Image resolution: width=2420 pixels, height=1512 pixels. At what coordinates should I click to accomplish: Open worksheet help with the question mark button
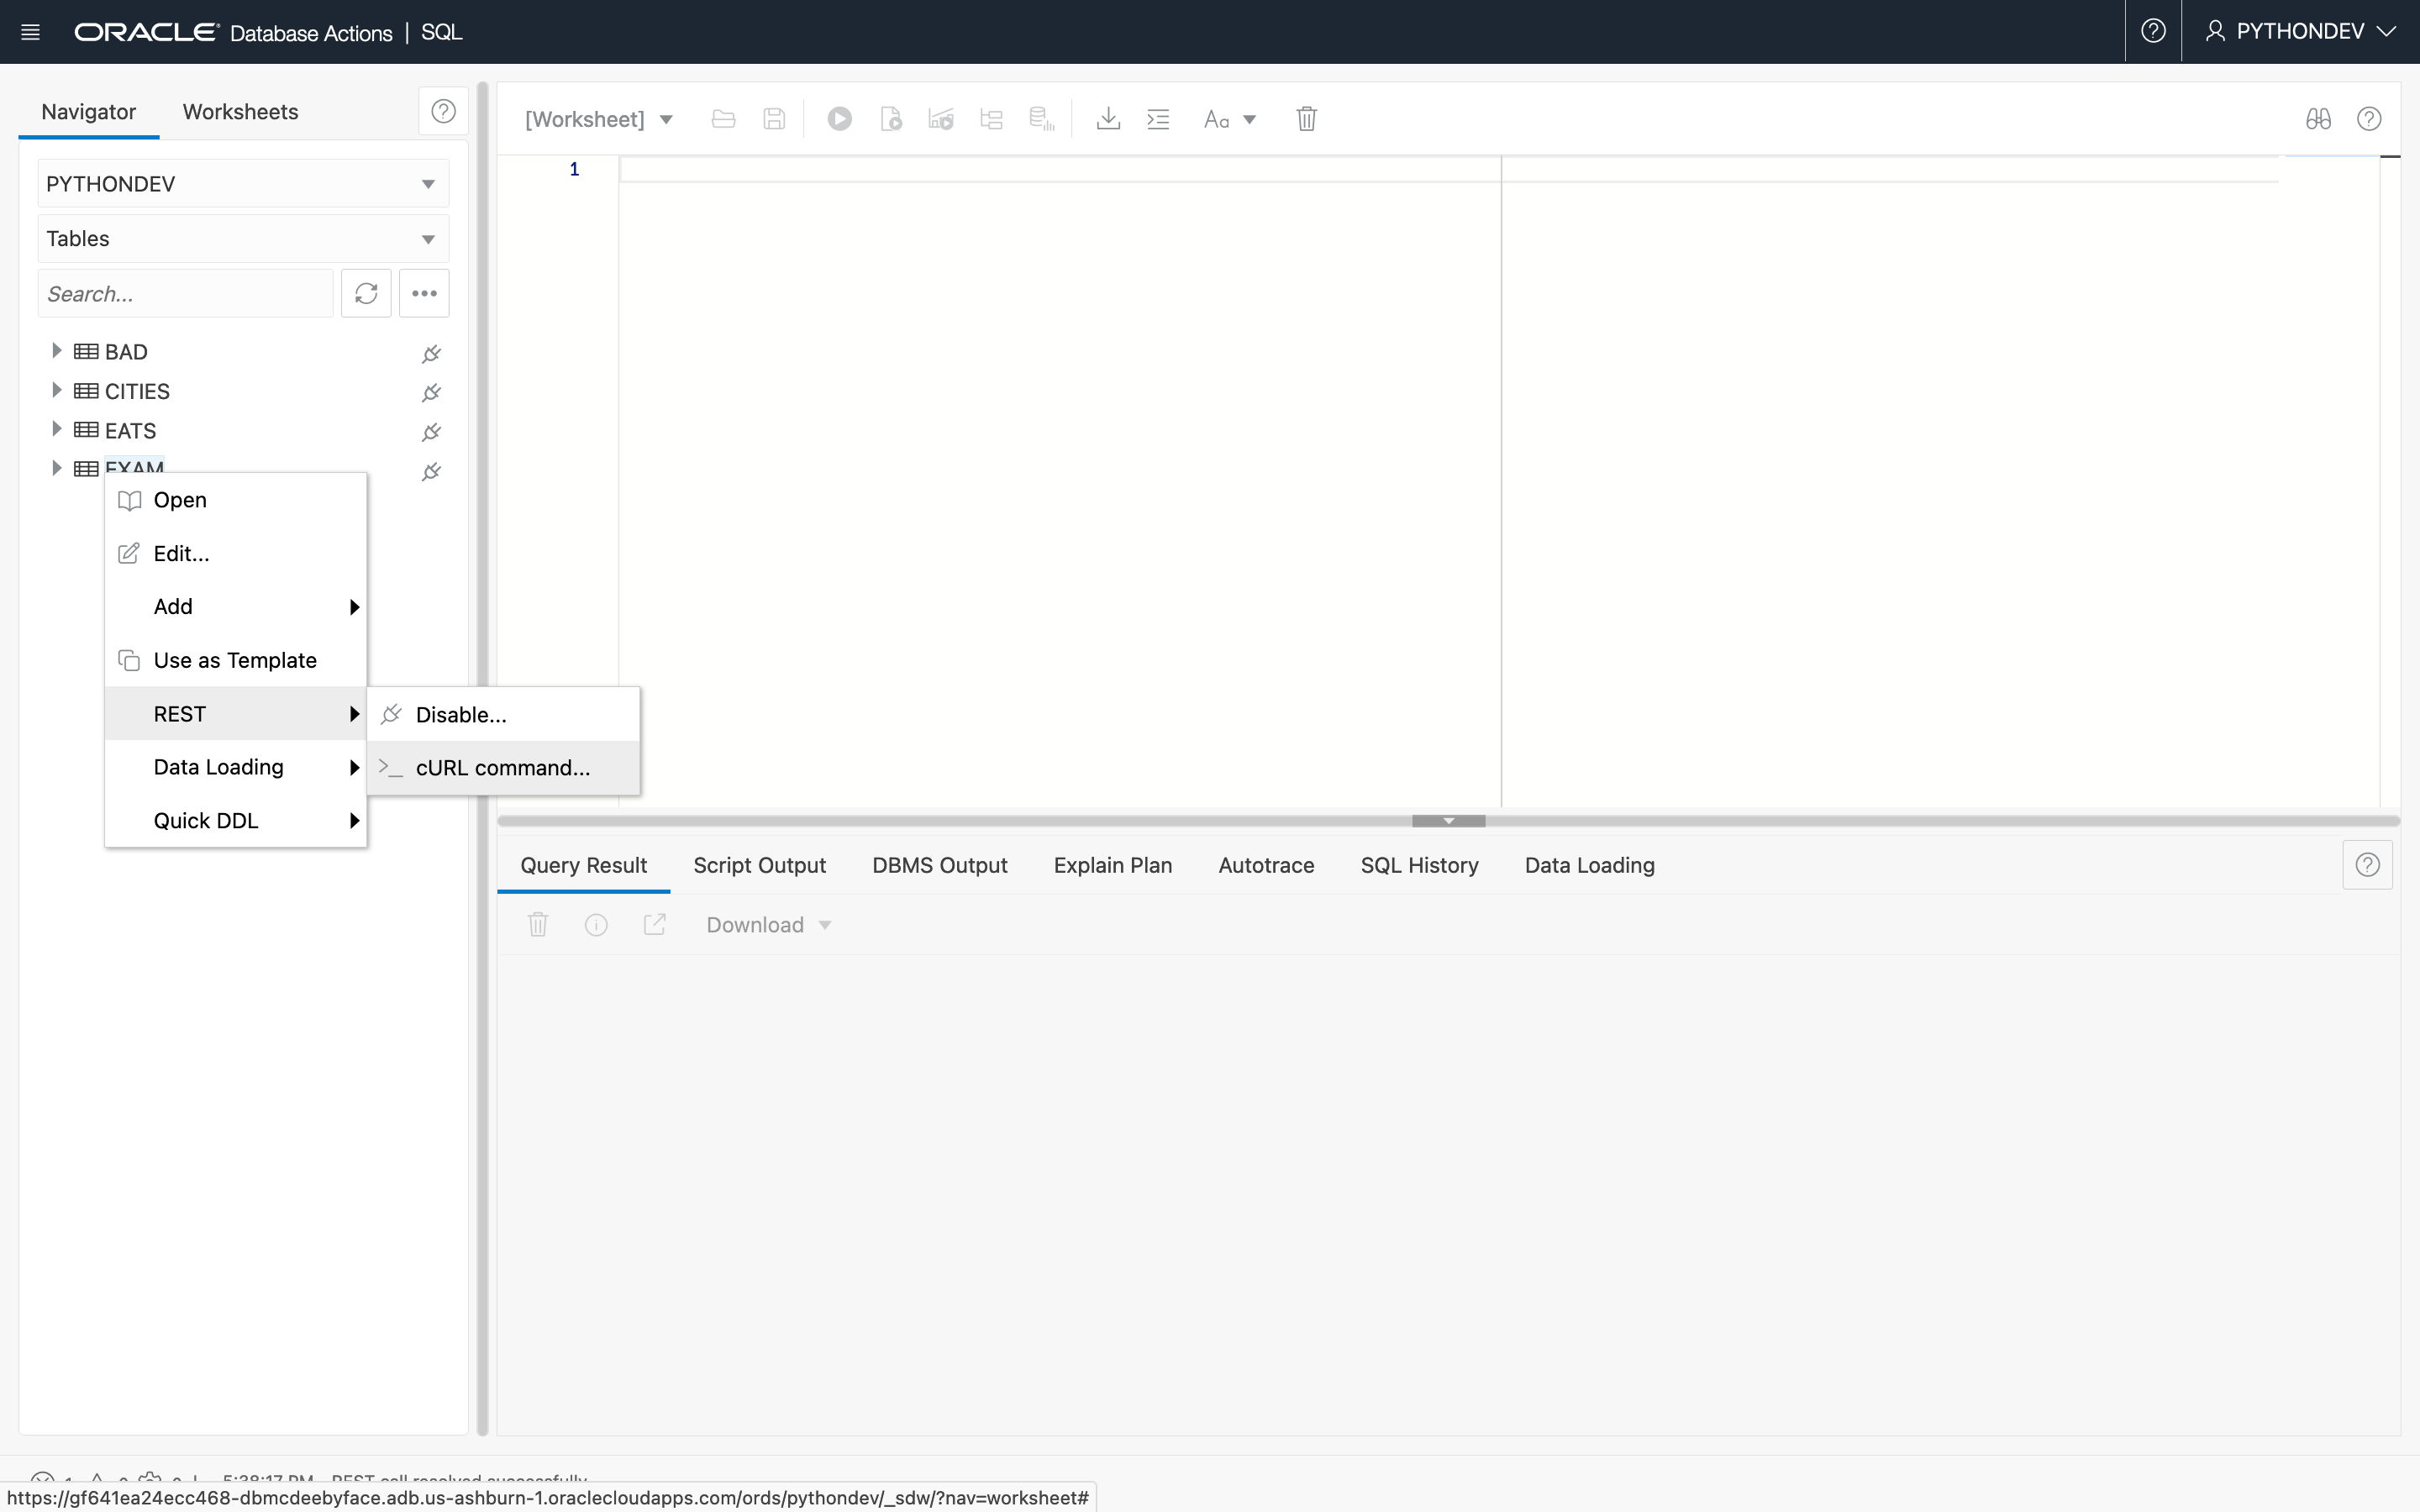[2368, 119]
